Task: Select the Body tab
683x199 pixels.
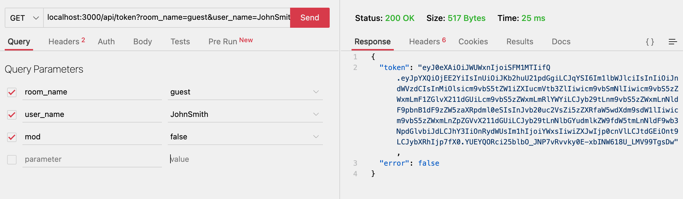Action: click(142, 42)
